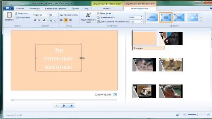The width and height of the screenshot is (212, 119).
Task: Select the brown dog head close-up clip thumbnail
Action: pos(171,91)
